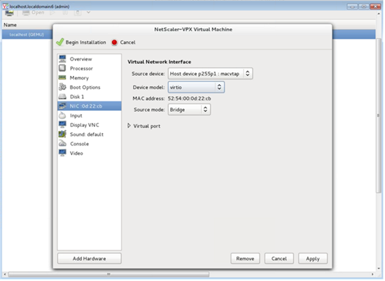Click the Display VNC monitor icon
The image size is (385, 281).
(x=62, y=124)
